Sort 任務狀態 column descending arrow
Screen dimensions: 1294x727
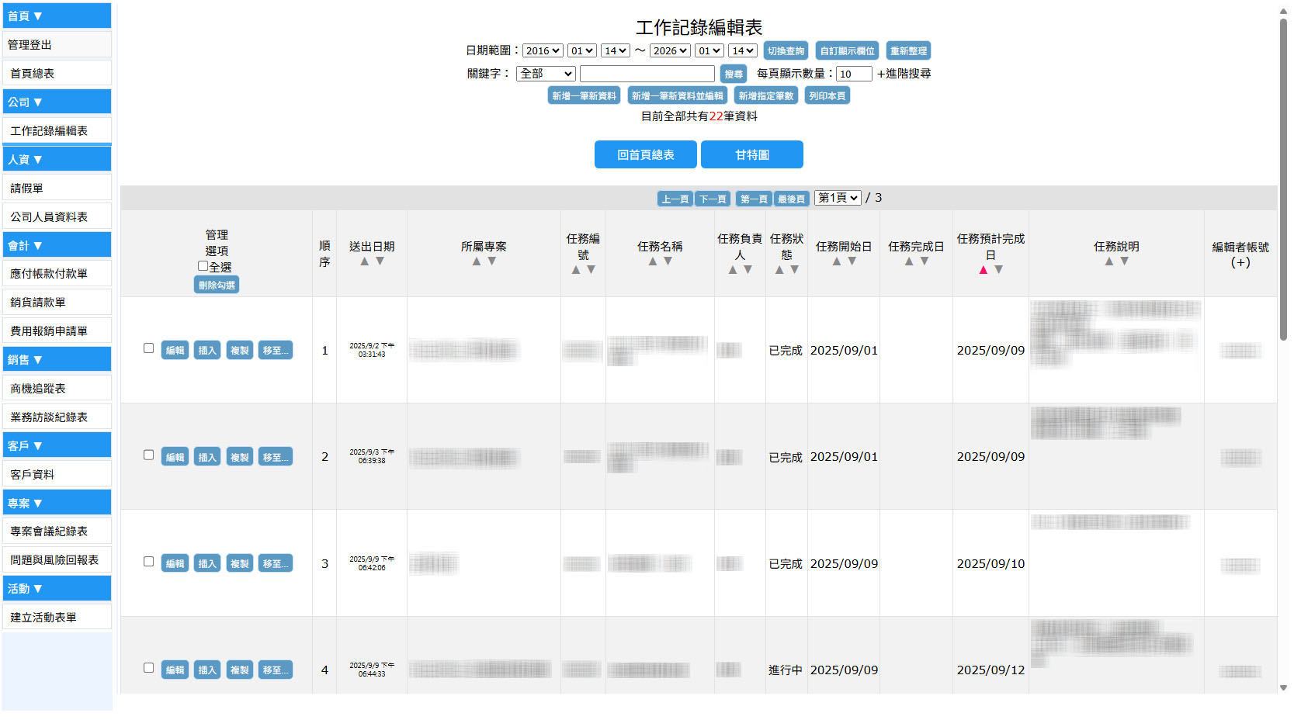coord(794,270)
